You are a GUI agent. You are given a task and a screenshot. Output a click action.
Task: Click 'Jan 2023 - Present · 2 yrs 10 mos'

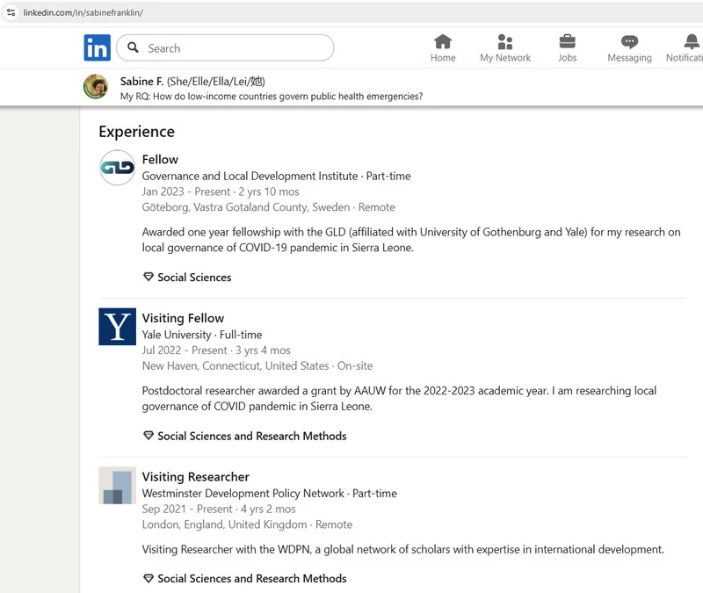(x=221, y=192)
